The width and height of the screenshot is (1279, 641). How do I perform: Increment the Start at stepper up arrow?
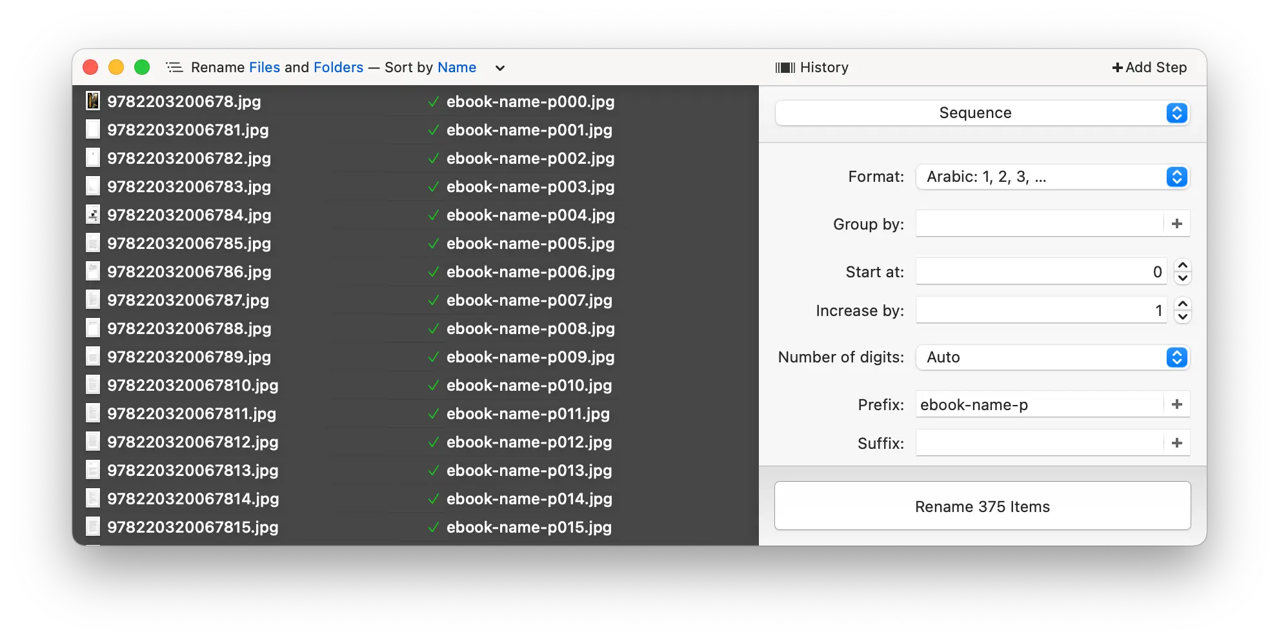click(x=1182, y=265)
